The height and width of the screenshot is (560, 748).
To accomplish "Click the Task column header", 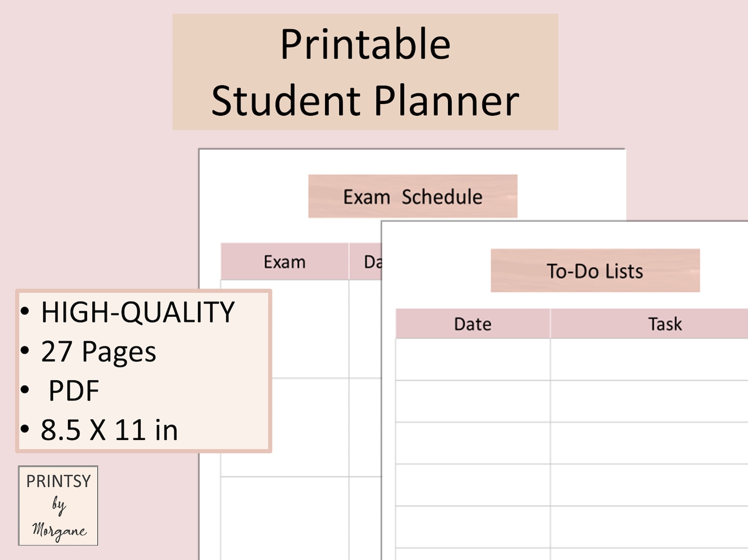I will tap(665, 324).
